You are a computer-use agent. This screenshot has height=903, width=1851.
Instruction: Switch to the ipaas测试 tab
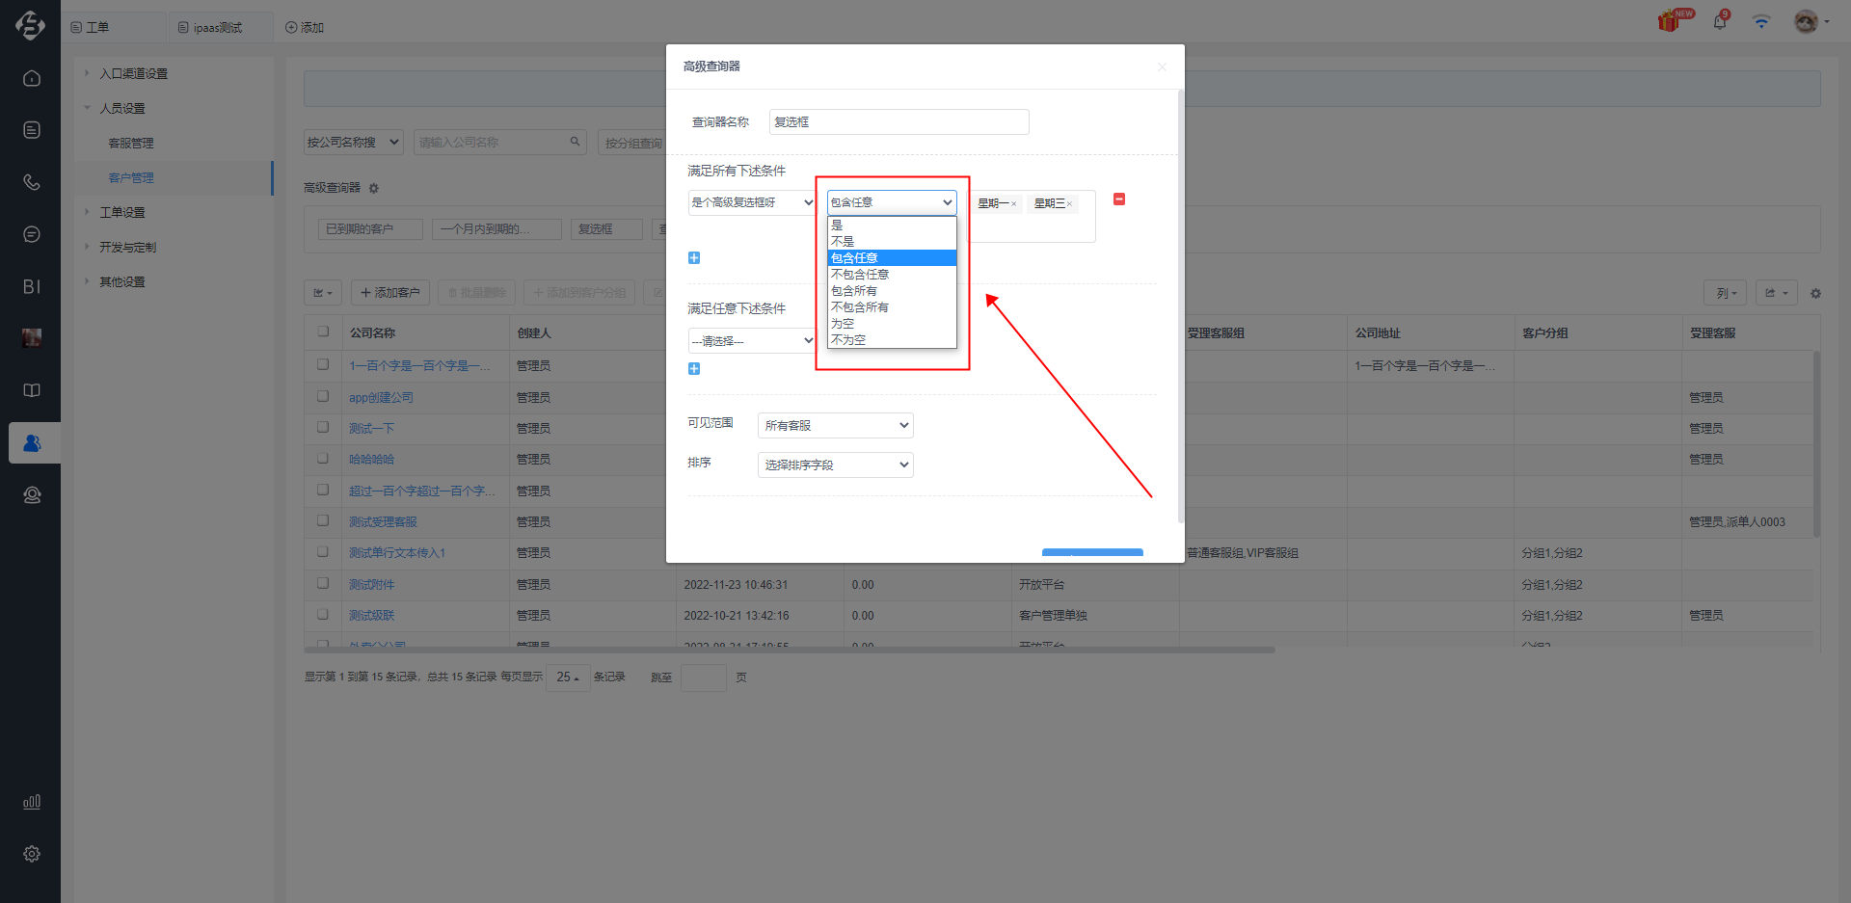coord(210,28)
